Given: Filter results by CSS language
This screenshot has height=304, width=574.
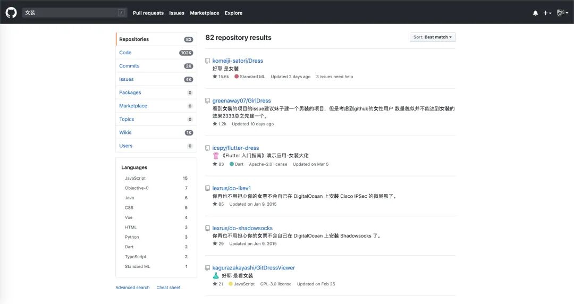Looking at the screenshot, I should [x=156, y=208].
